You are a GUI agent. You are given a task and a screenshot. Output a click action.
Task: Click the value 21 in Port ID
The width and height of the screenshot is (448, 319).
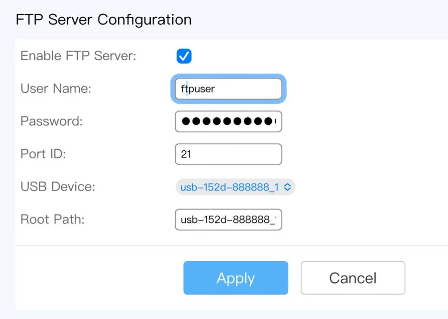pyautogui.click(x=186, y=154)
